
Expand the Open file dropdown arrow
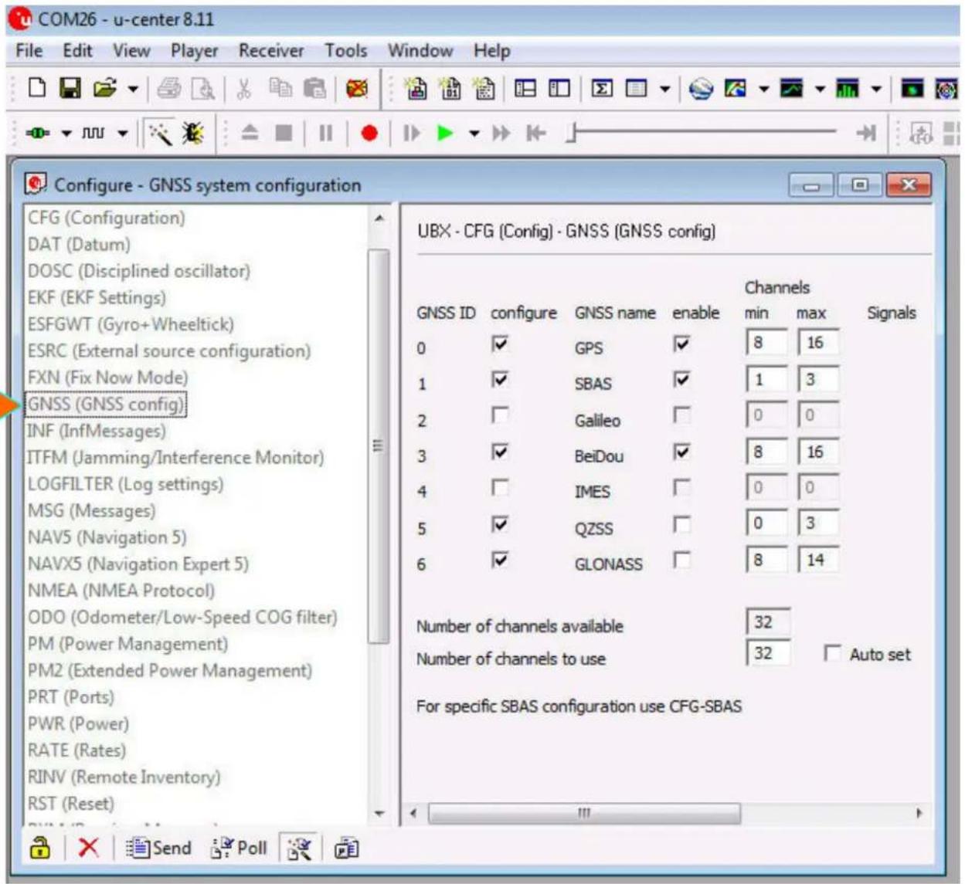coord(133,90)
